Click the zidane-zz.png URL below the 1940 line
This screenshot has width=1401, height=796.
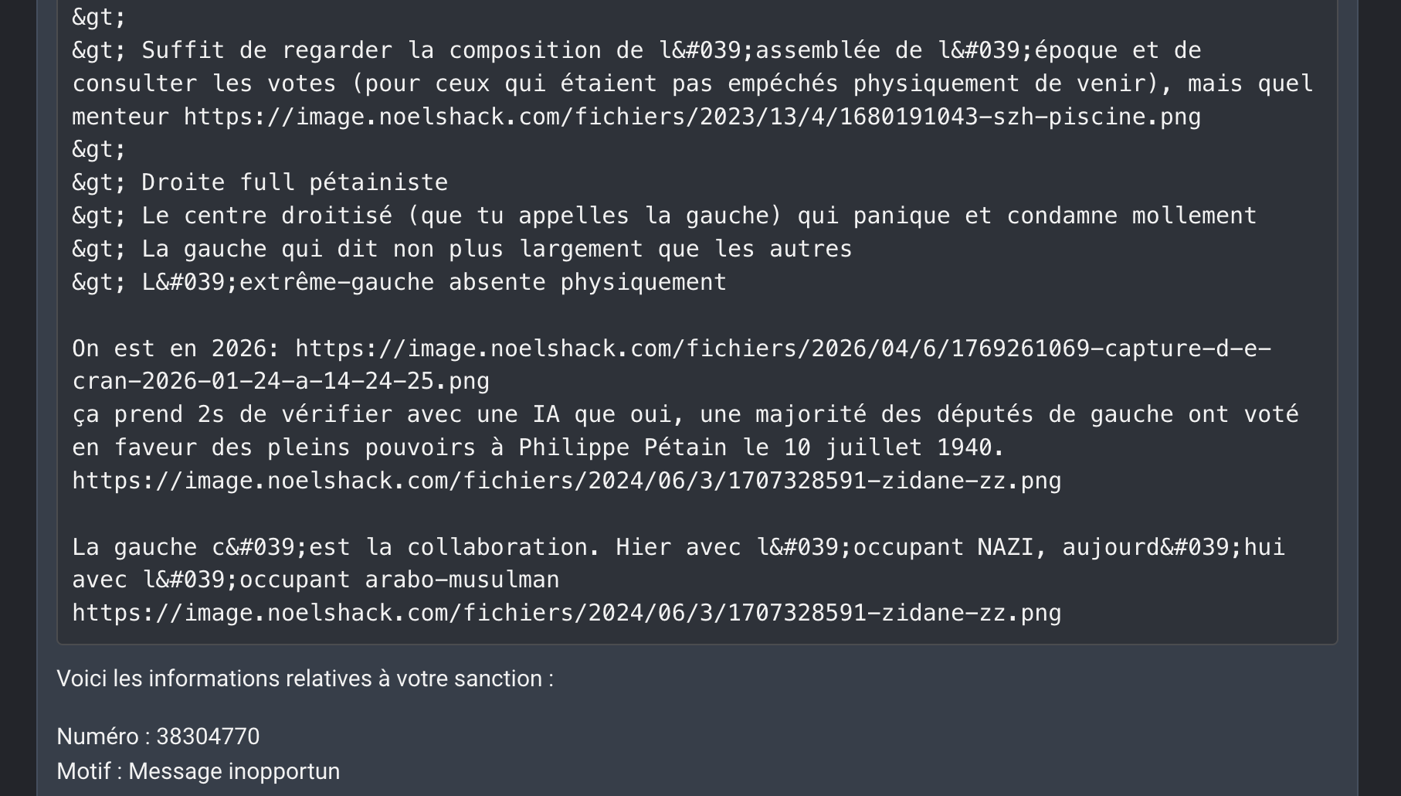pos(566,481)
